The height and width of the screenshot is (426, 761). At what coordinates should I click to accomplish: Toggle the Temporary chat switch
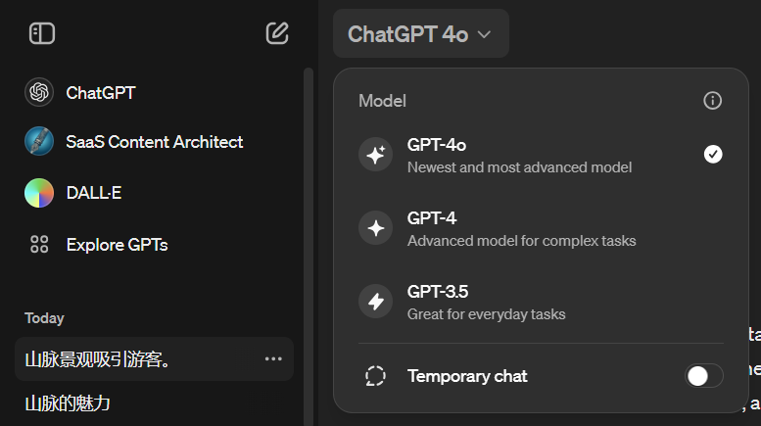pos(704,375)
